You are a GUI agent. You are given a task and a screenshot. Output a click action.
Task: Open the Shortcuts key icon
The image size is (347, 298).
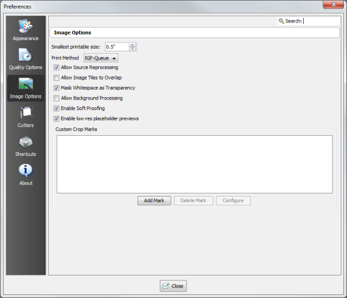(x=26, y=141)
